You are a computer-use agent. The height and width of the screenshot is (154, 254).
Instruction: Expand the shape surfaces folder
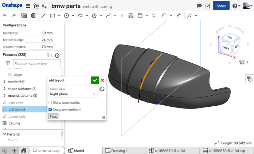[4, 89]
